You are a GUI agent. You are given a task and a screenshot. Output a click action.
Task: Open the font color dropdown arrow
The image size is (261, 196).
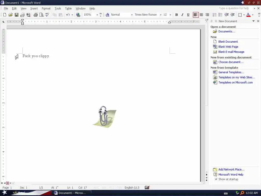(253, 15)
